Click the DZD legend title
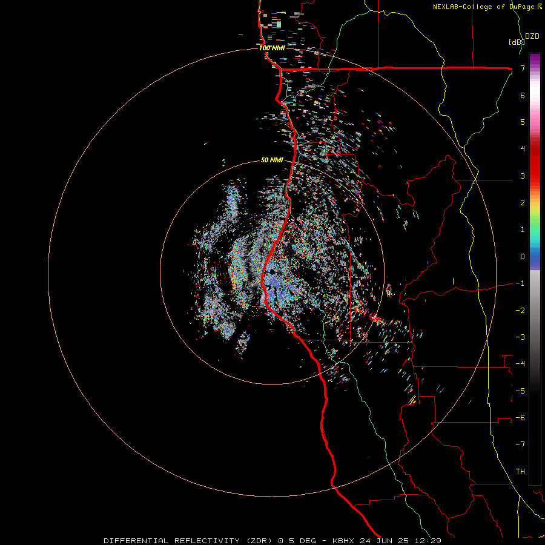Image resolution: width=545 pixels, height=545 pixels. coord(532,36)
